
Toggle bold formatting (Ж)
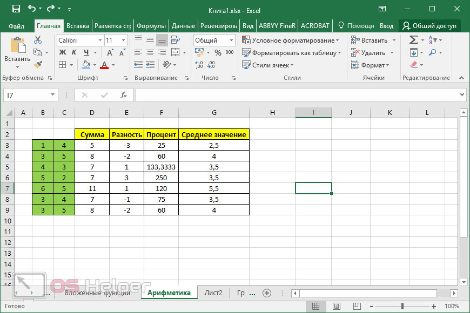(62, 52)
